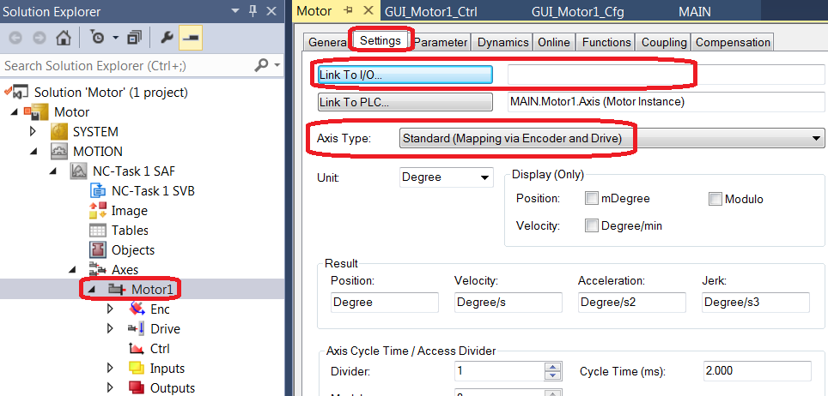Toggle the Degree/min velocity checkbox

(592, 225)
